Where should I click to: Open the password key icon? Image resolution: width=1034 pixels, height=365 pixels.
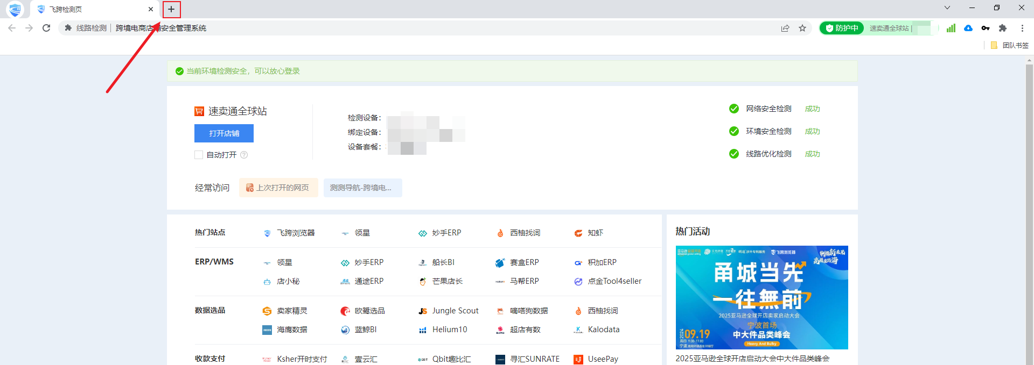pos(986,28)
